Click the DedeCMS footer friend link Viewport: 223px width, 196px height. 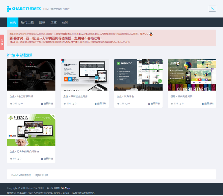[21, 175]
